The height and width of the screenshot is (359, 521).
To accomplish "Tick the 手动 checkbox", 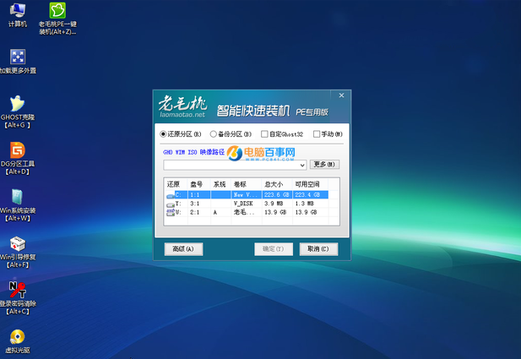I will pyautogui.click(x=317, y=134).
